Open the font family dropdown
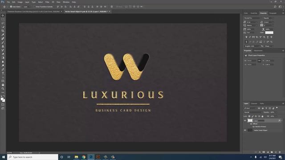The width and height of the screenshot is (285, 160). point(252,18)
